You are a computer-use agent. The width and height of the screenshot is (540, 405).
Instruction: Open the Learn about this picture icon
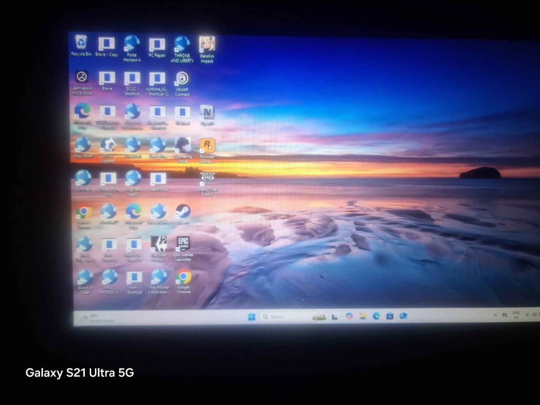pos(82,78)
